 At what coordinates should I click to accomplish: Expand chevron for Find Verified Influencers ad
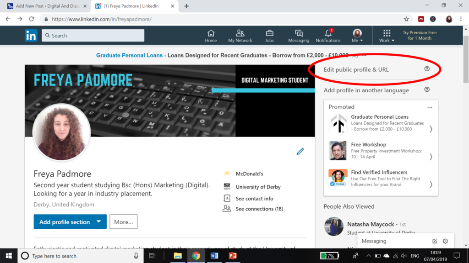pos(431,184)
